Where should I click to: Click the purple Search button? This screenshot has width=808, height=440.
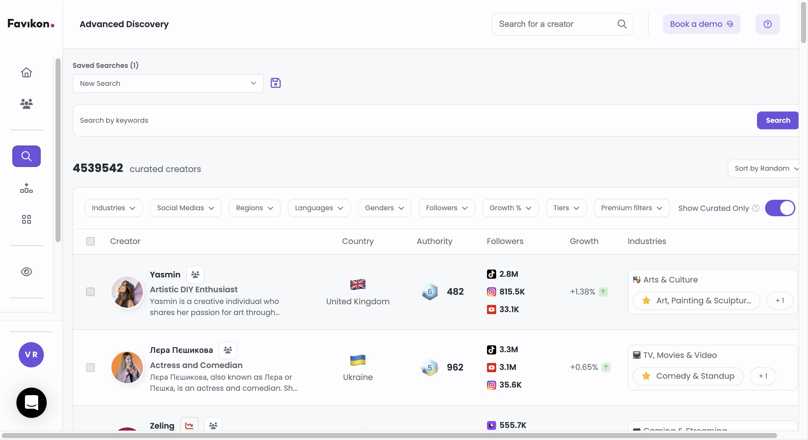tap(778, 120)
